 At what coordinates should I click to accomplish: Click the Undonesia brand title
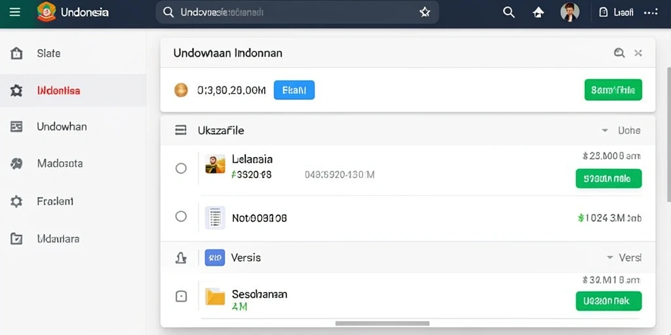[x=85, y=12]
